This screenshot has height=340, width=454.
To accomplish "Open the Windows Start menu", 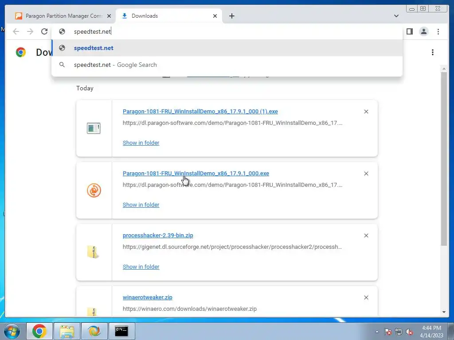I will 12,331.
